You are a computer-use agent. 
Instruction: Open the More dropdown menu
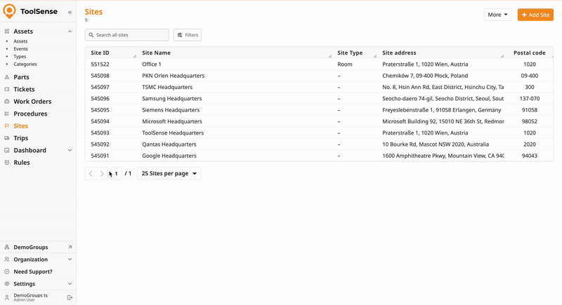(x=497, y=15)
